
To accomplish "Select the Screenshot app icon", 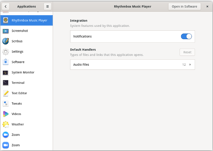I will coord(6,31).
